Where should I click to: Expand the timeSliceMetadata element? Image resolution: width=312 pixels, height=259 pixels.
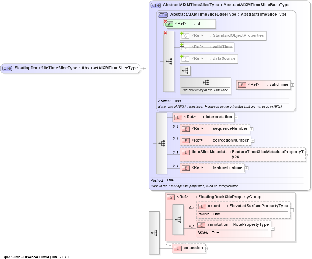click(307, 155)
